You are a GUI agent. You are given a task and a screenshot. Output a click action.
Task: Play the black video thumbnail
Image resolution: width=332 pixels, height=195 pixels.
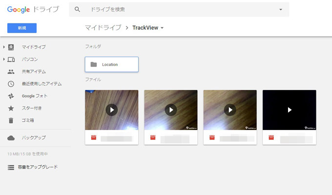[x=290, y=110]
